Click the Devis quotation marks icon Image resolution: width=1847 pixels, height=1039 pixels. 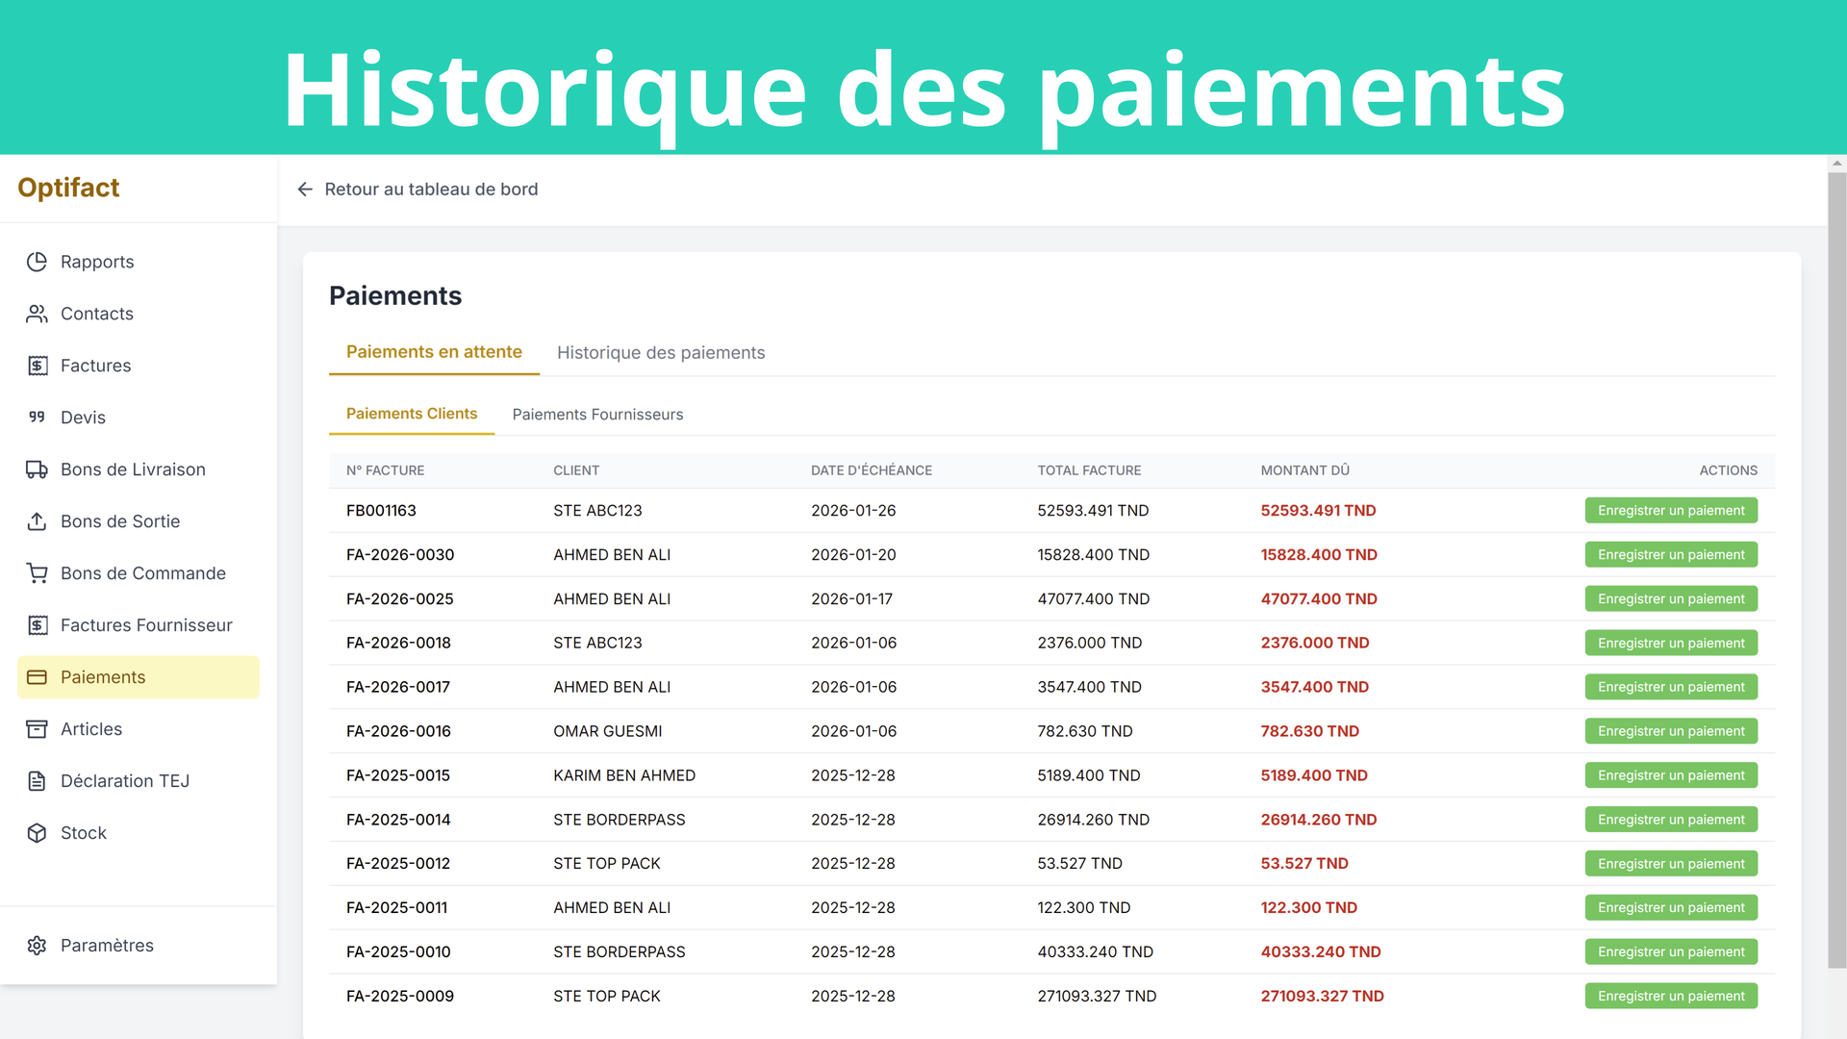37,417
